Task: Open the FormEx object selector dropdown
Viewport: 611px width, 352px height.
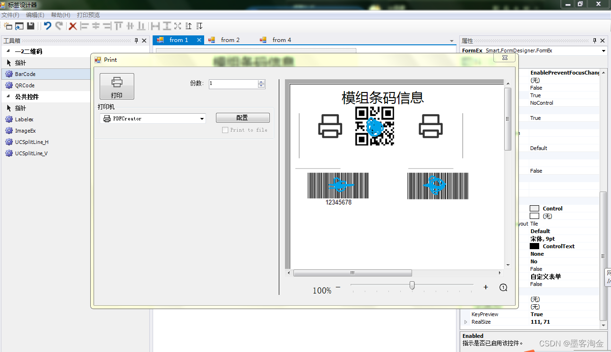Action: (x=603, y=50)
